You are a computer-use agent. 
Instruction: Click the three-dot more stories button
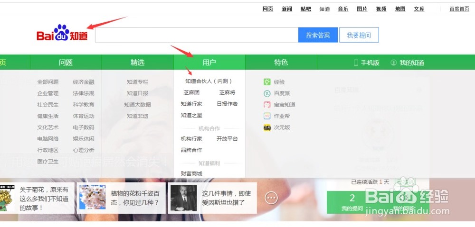tap(271, 198)
